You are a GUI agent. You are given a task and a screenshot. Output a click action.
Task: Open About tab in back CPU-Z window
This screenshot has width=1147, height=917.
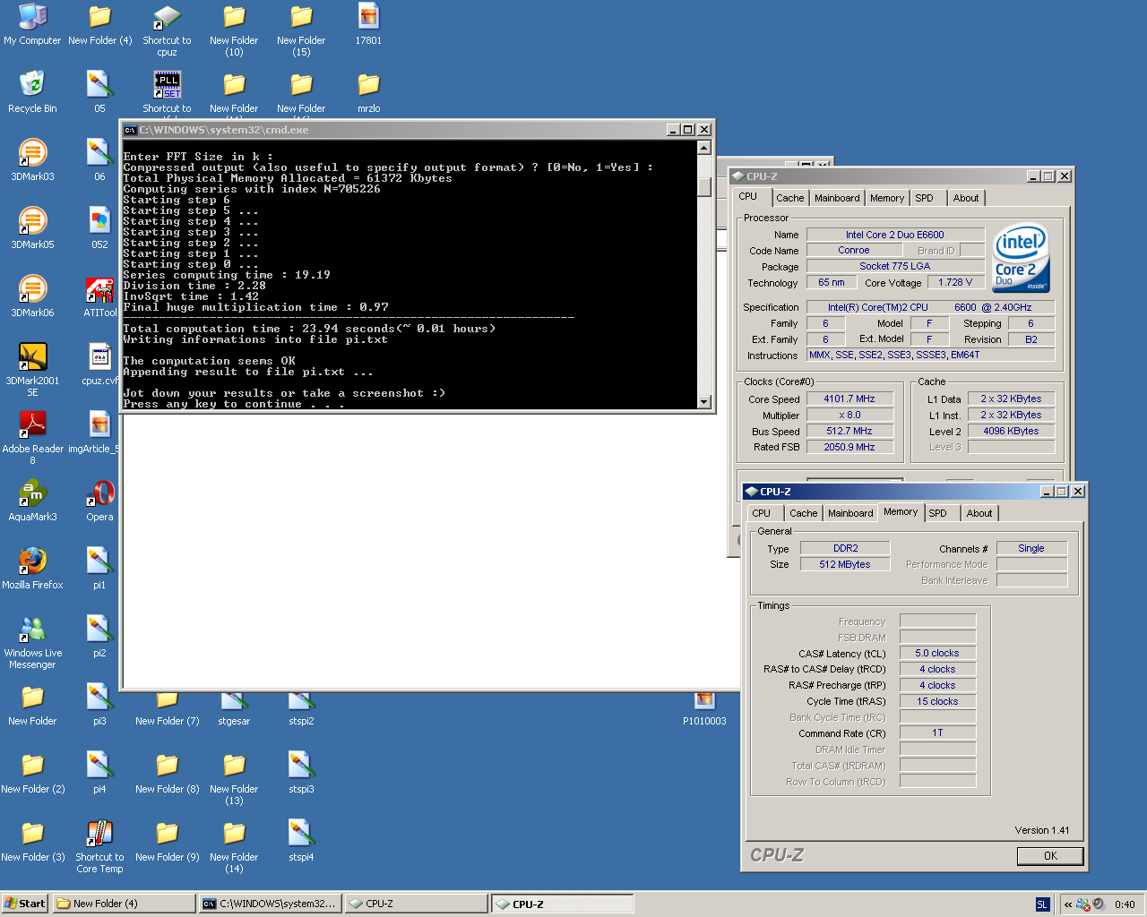point(965,198)
